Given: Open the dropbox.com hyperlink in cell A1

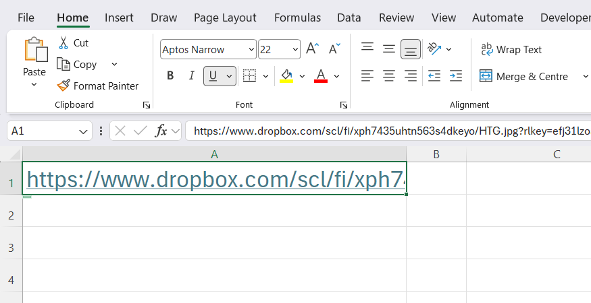Looking at the screenshot, I should pyautogui.click(x=216, y=180).
